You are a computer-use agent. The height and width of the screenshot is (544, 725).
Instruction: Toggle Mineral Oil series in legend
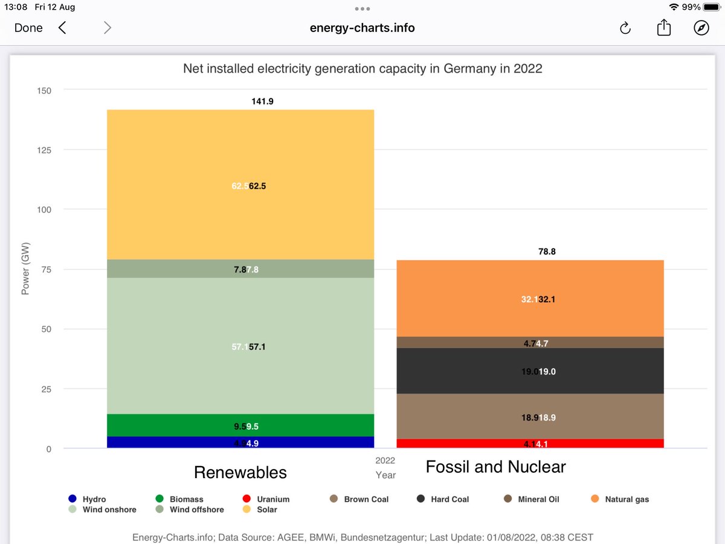(x=531, y=499)
